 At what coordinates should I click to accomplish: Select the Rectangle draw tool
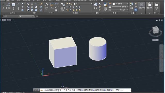[x=22, y=4]
